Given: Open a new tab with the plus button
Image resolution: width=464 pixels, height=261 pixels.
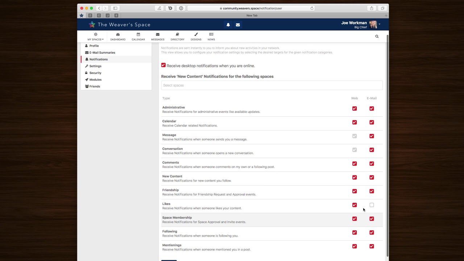Looking at the screenshot, I should (x=386, y=16).
